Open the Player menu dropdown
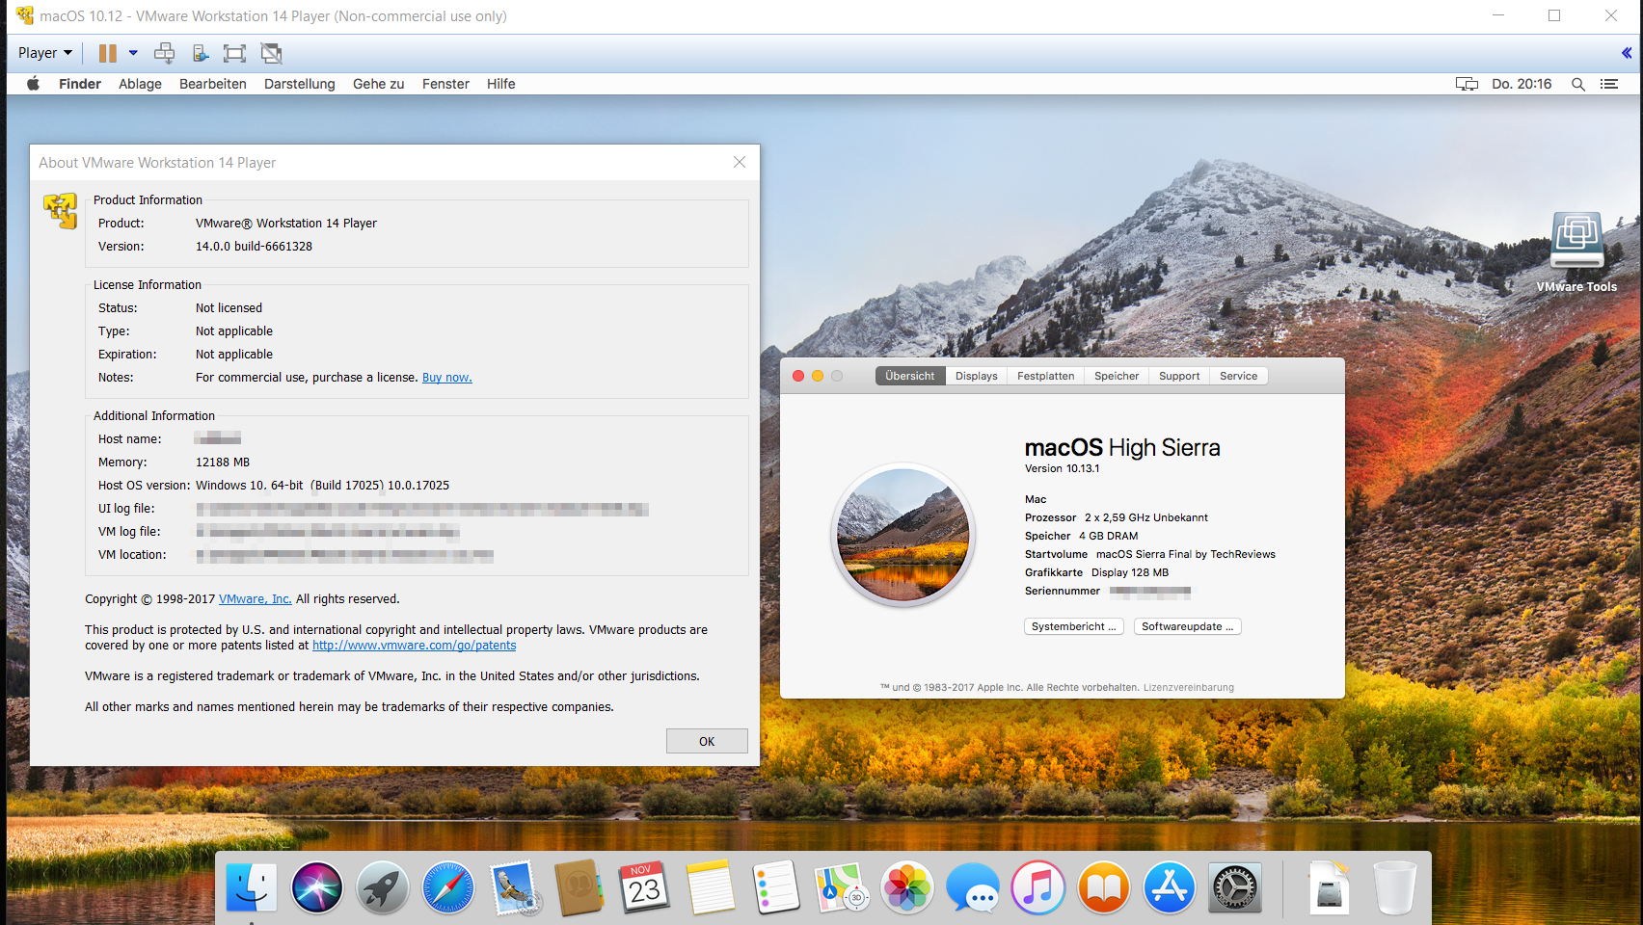The height and width of the screenshot is (925, 1643). point(45,53)
